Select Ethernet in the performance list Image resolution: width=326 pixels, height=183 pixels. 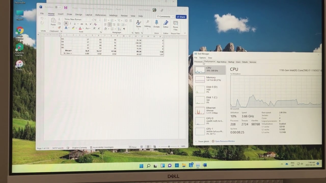tap(210, 110)
